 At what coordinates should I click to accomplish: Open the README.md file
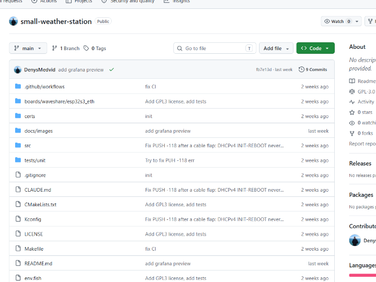pyautogui.click(x=38, y=264)
